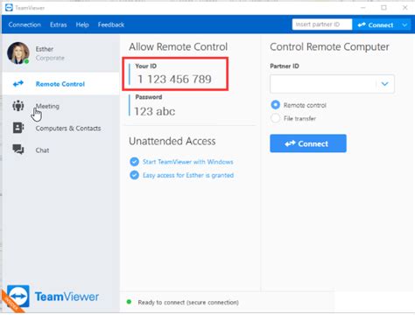415x315 pixels.
Task: Open the Help menu
Action: point(82,24)
